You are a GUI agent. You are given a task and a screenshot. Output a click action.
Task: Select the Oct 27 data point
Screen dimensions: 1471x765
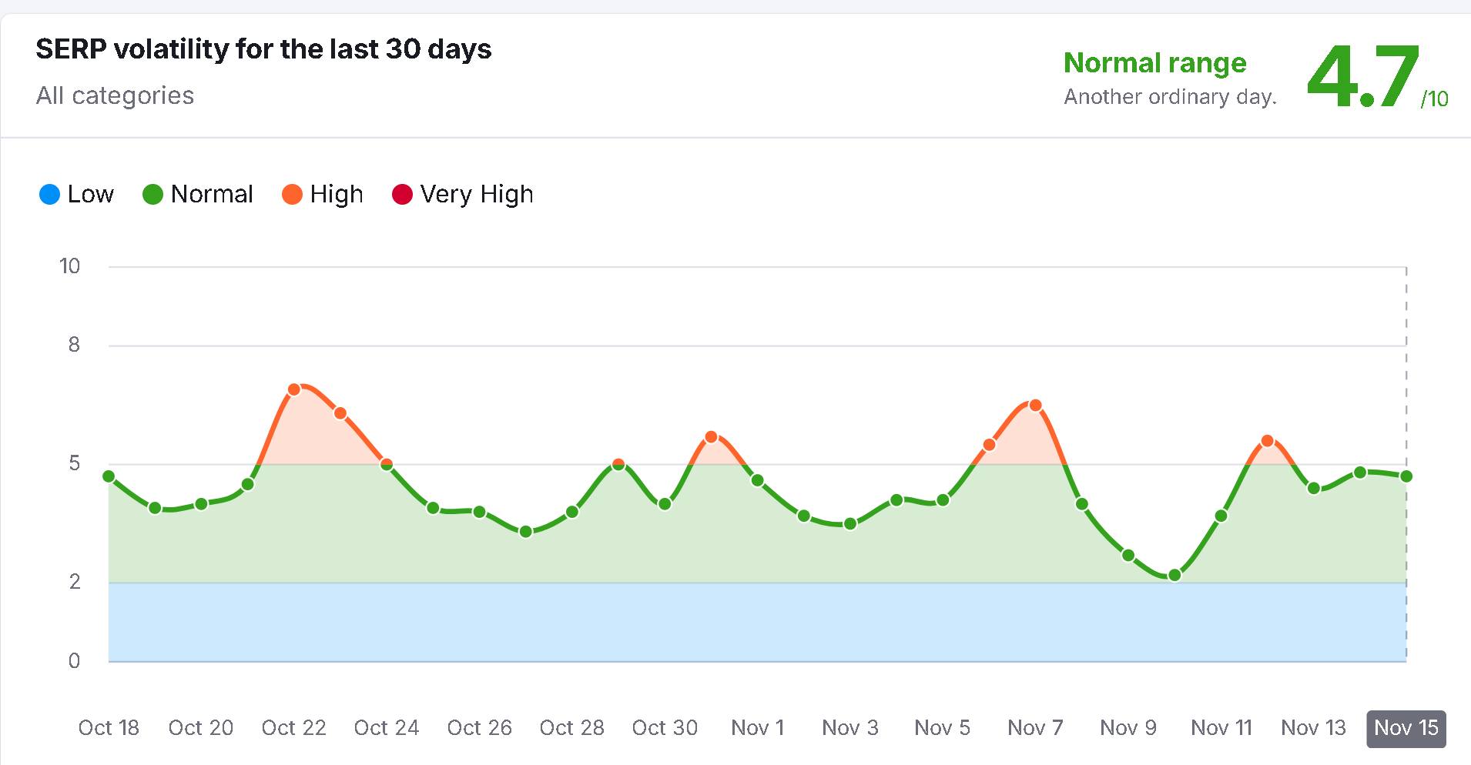(x=525, y=532)
